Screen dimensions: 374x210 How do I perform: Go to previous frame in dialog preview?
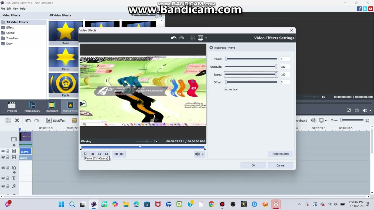100,154
